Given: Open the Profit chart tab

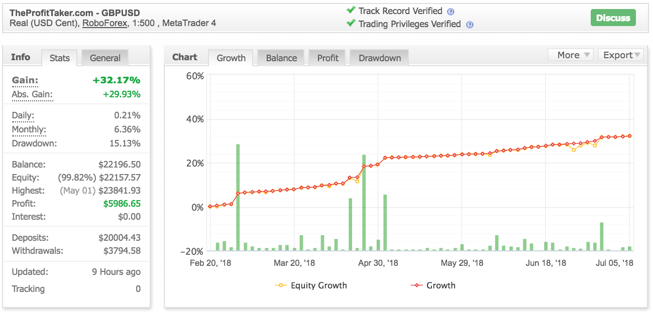Looking at the screenshot, I should [328, 58].
